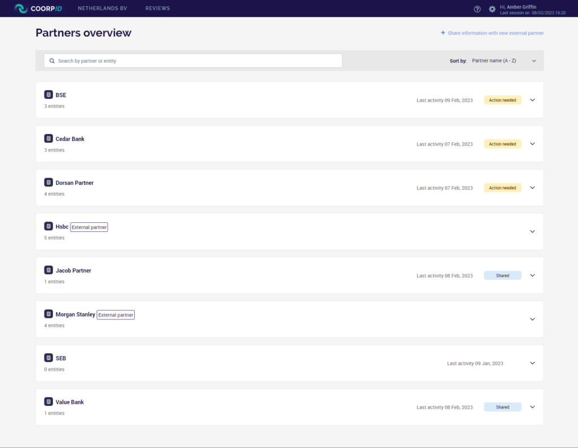The width and height of the screenshot is (578, 448).
Task: Click the '5 entities' count under Hsbc
Action: pyautogui.click(x=54, y=238)
